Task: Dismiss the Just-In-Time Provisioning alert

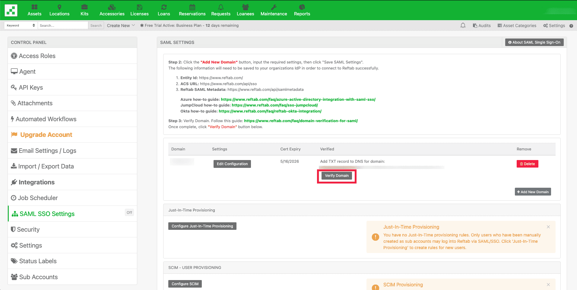Action: (x=548, y=227)
